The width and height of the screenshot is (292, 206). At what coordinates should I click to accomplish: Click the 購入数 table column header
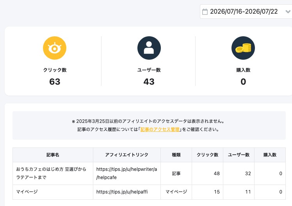point(270,155)
